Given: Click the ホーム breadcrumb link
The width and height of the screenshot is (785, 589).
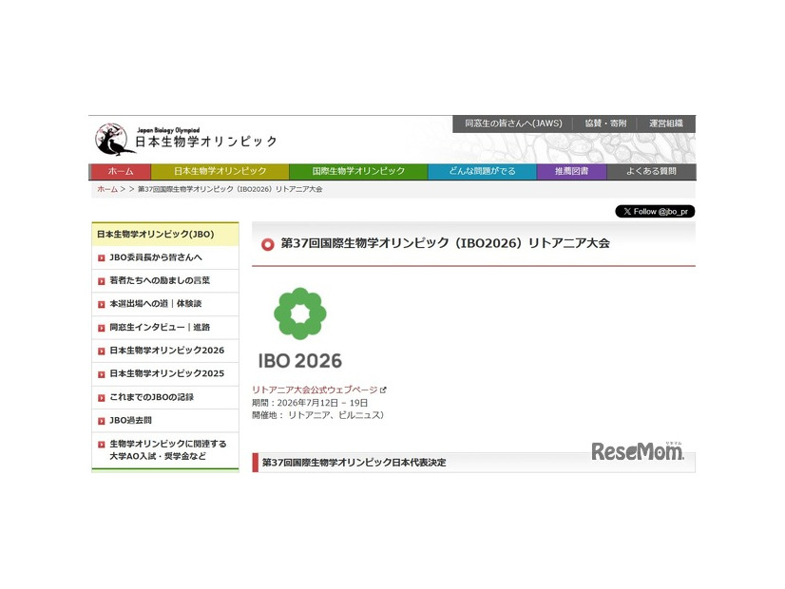Looking at the screenshot, I should (107, 189).
